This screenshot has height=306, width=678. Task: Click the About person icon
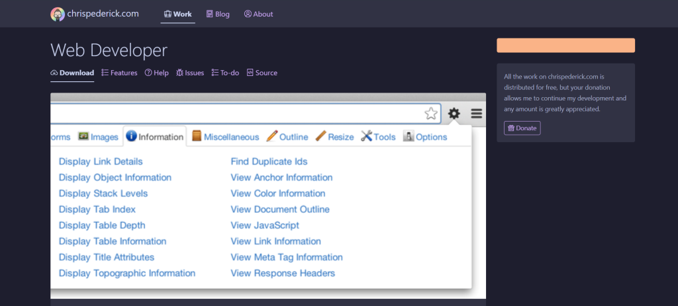(248, 15)
